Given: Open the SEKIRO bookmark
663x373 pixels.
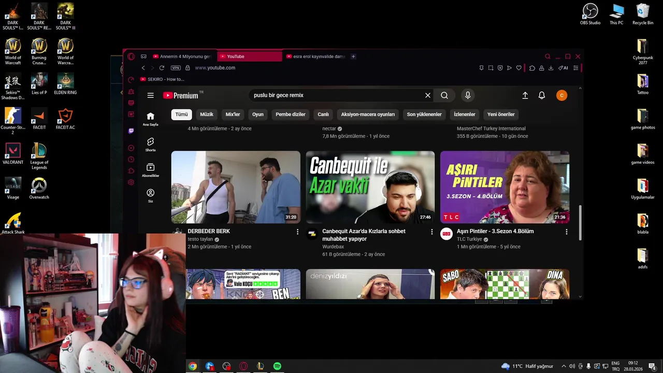Looking at the screenshot, I should coord(162,79).
